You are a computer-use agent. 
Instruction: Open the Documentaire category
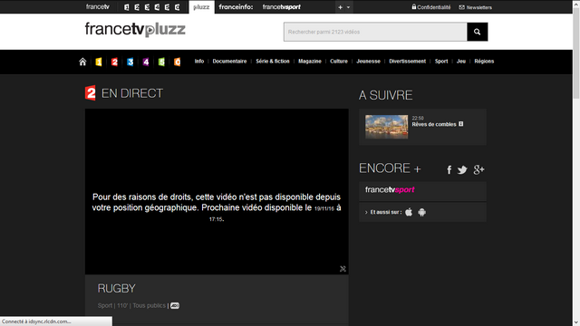pos(229,62)
